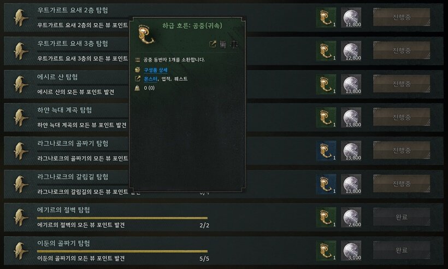
Task: Click the 진행중 button for 에시르 산 탐험
Action: tap(402, 84)
